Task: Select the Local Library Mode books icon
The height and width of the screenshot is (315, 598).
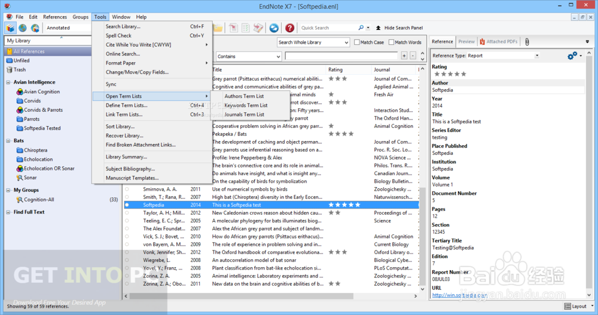Action: tap(10, 28)
